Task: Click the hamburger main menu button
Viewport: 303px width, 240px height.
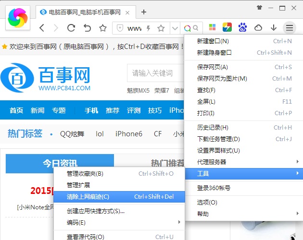Action: [290, 28]
